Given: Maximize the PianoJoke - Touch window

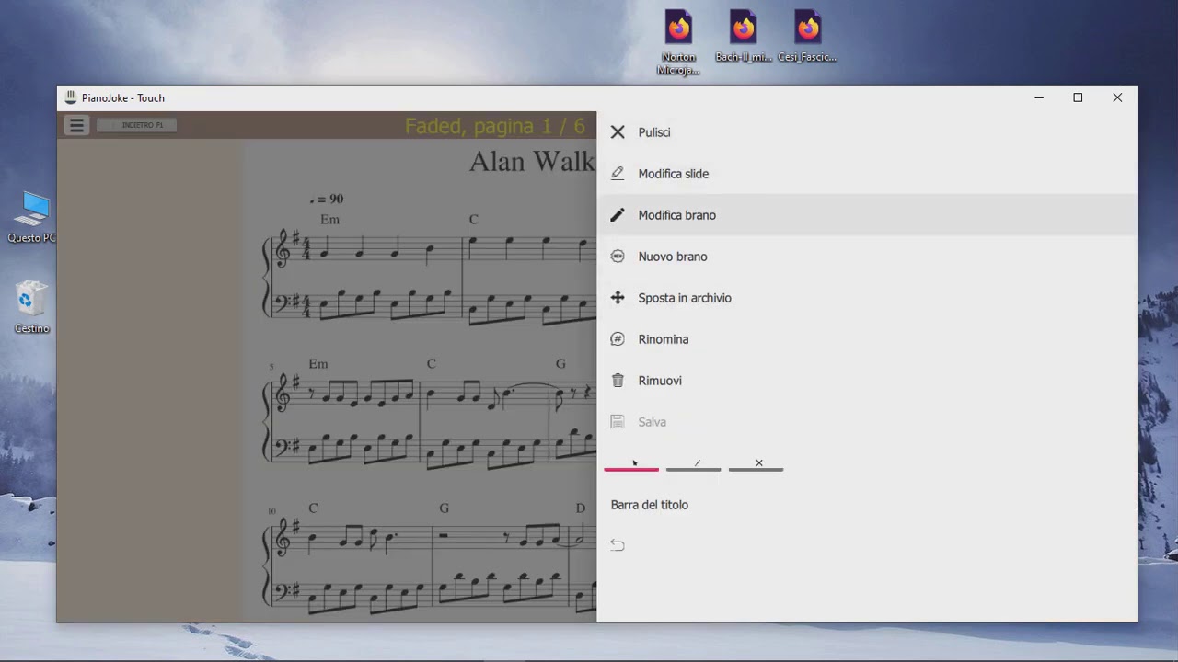Looking at the screenshot, I should (x=1078, y=97).
